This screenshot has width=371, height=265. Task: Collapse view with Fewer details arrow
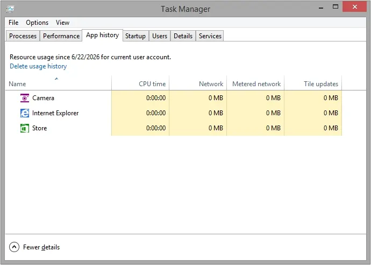pos(14,247)
